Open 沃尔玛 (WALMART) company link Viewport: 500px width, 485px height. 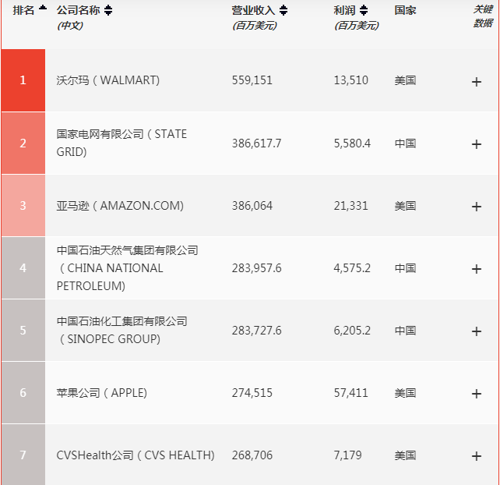tap(107, 80)
